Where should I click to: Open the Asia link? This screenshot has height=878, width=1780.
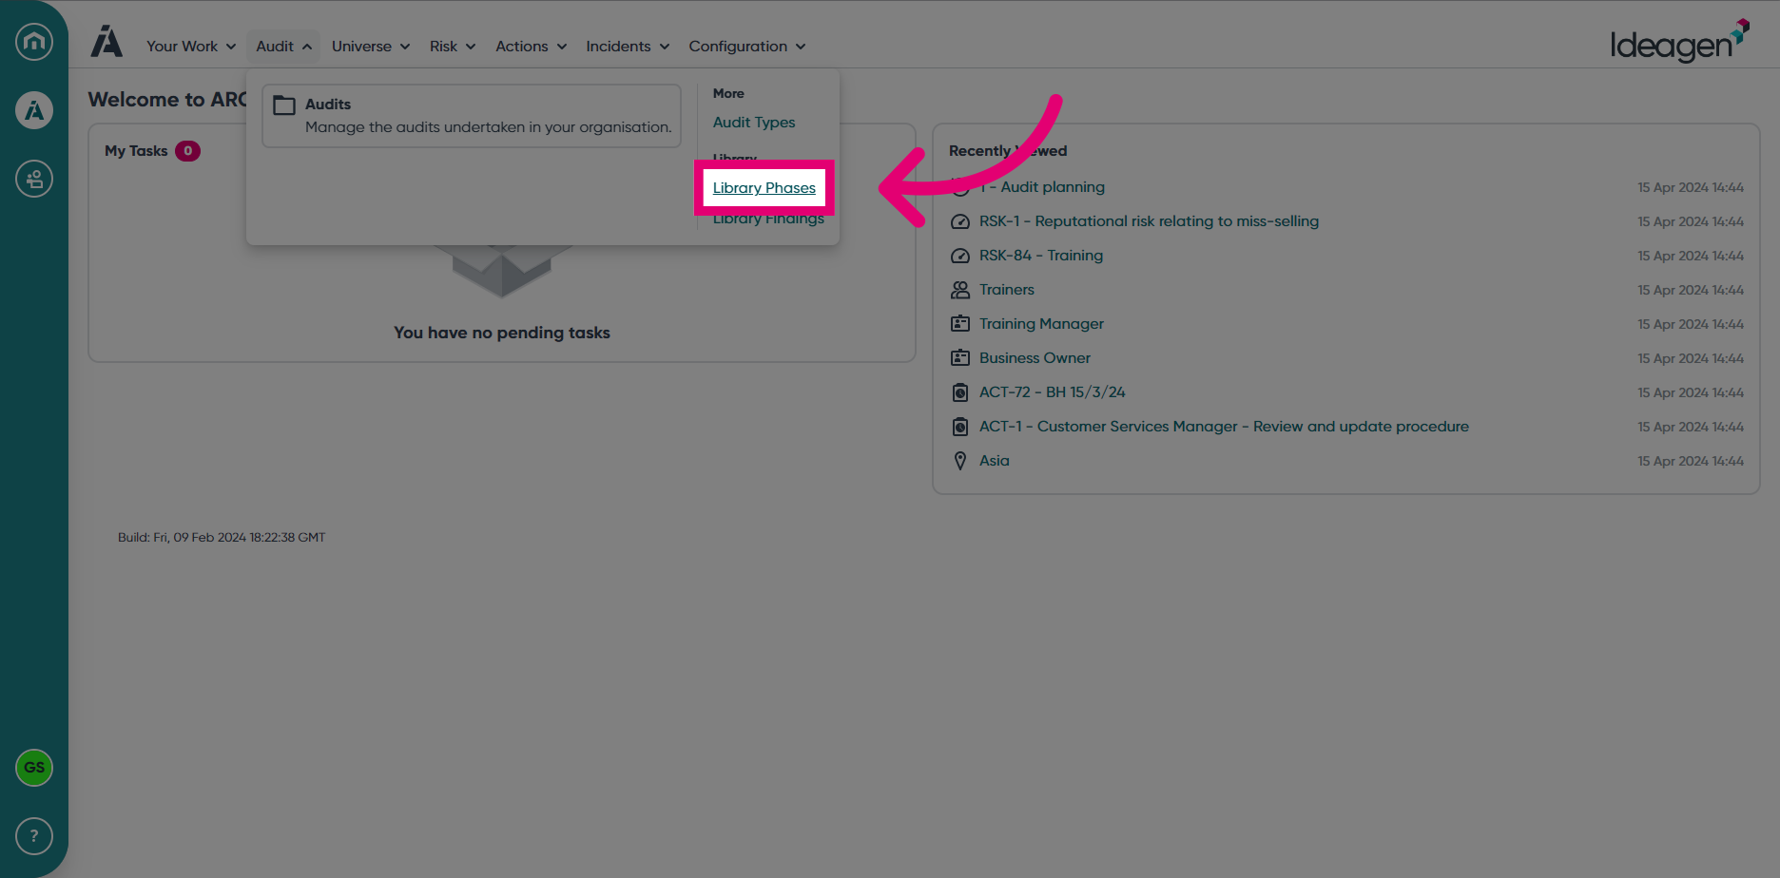(995, 461)
